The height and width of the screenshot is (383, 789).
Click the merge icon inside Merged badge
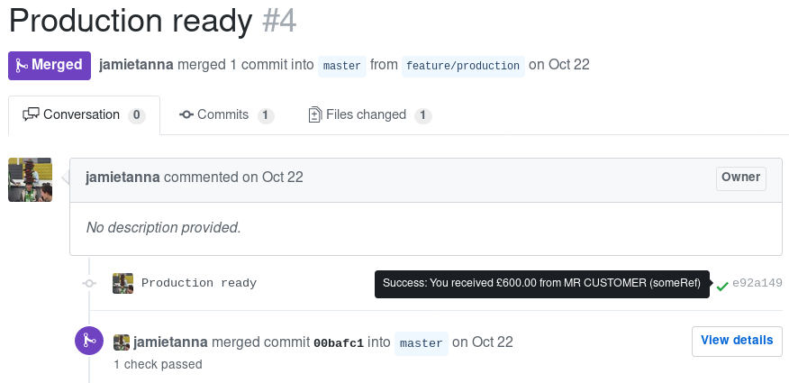[x=22, y=66]
